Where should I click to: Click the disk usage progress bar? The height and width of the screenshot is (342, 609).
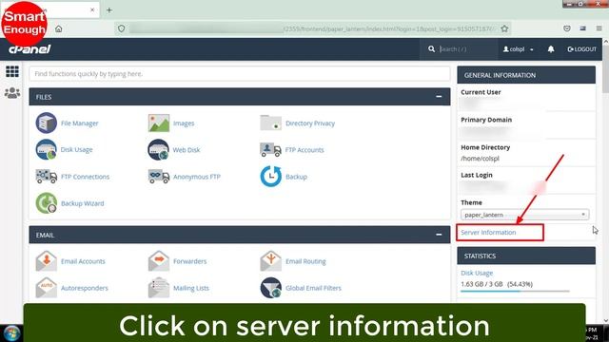tap(515, 292)
